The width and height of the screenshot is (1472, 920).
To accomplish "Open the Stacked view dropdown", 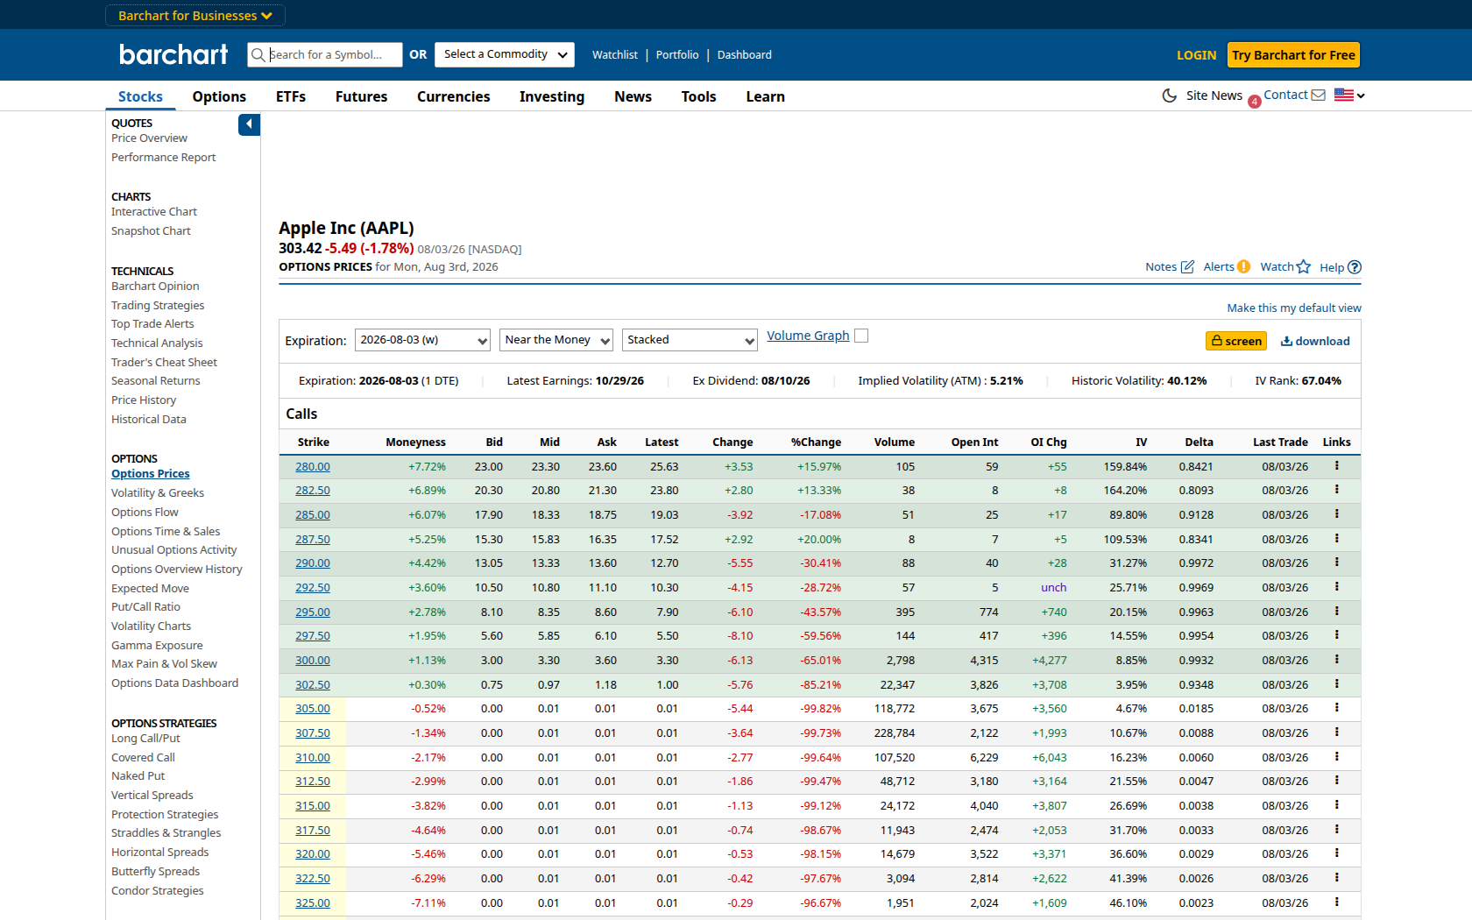I will [x=690, y=340].
